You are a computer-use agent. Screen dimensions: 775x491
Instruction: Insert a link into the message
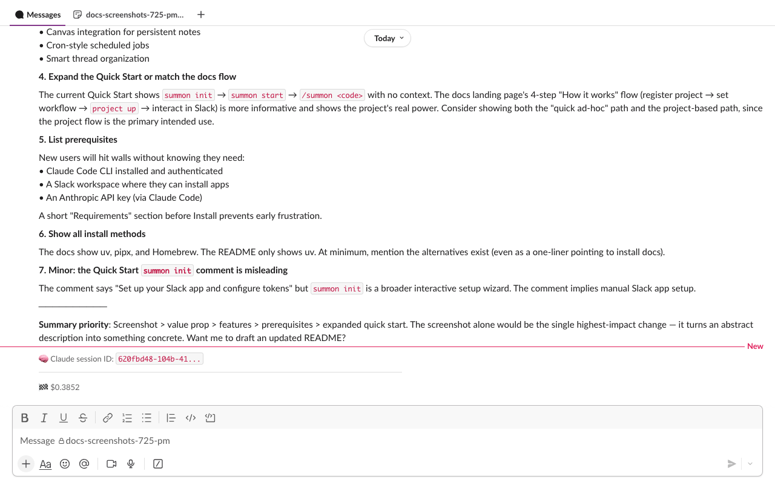coord(108,417)
